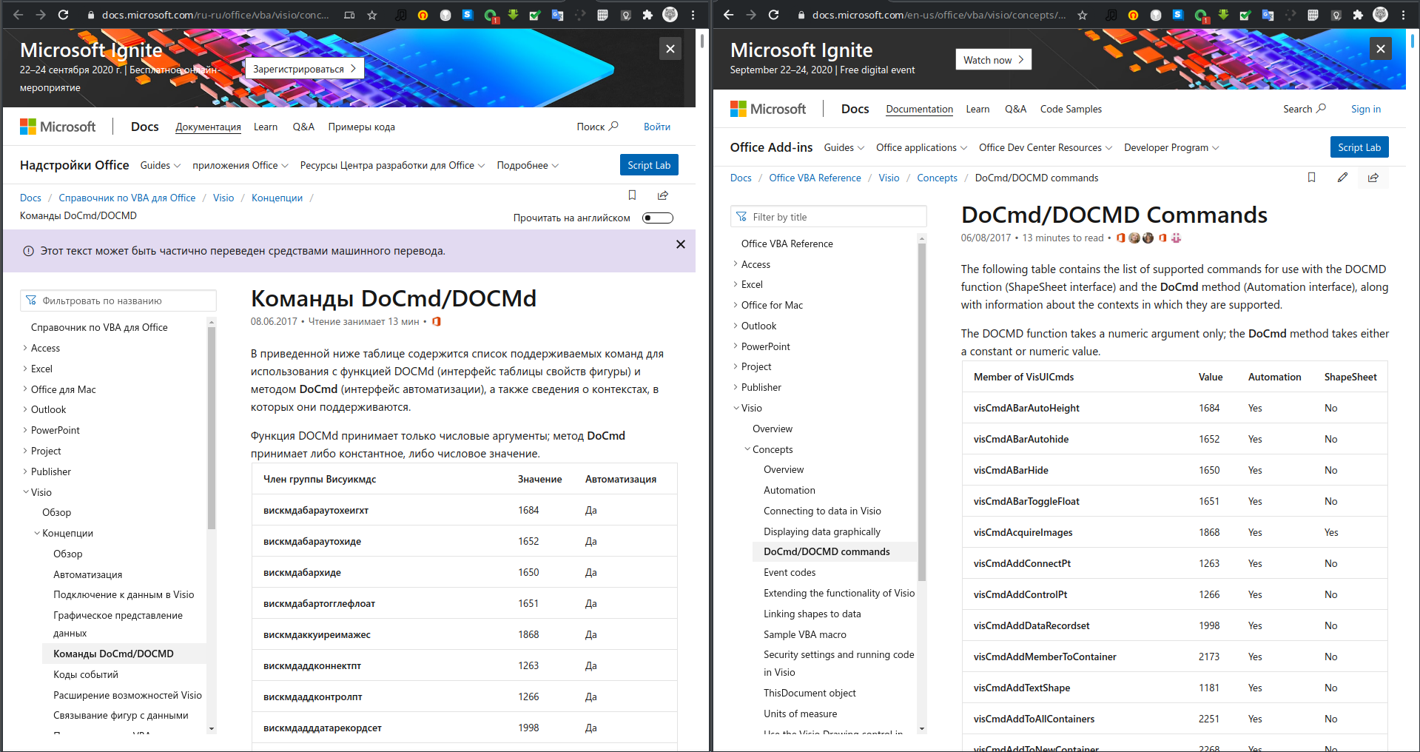Click the 'Filter by title' input
Viewport: 1420px width, 752px height.
click(828, 217)
